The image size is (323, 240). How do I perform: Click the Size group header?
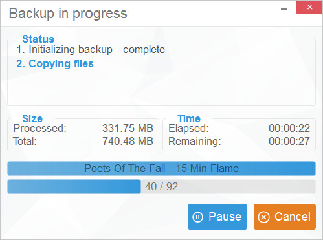[32, 118]
